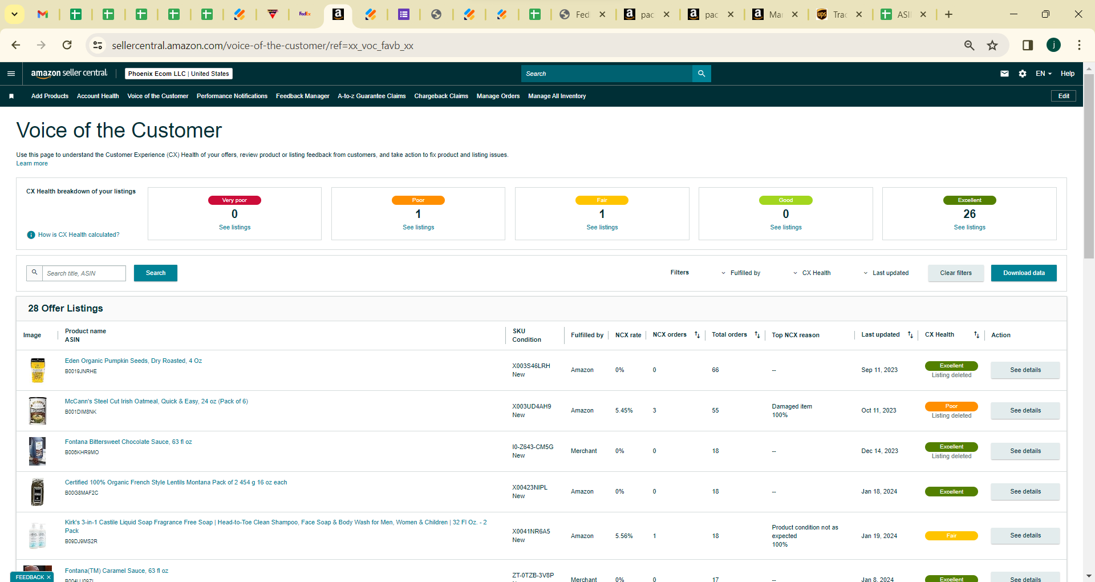Click the info icon beside CX Health calculated
Viewport: 1095px width, 582px height.
[x=31, y=235]
